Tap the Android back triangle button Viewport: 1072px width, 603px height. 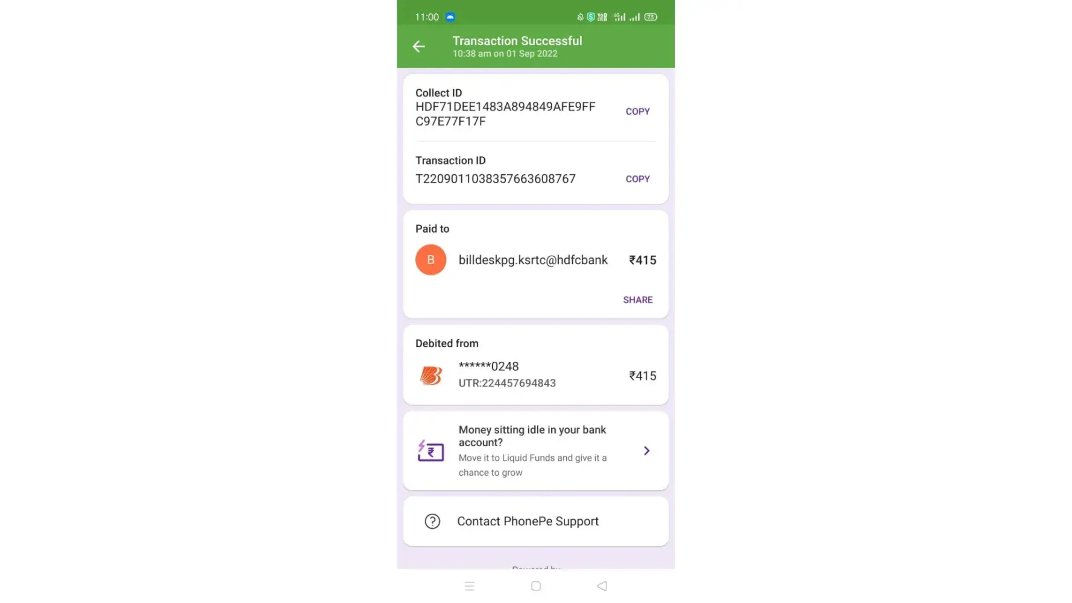(x=602, y=586)
